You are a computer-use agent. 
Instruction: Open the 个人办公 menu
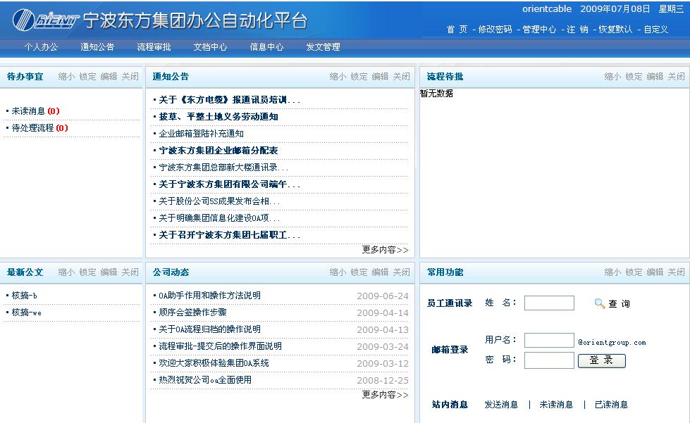tap(41, 47)
